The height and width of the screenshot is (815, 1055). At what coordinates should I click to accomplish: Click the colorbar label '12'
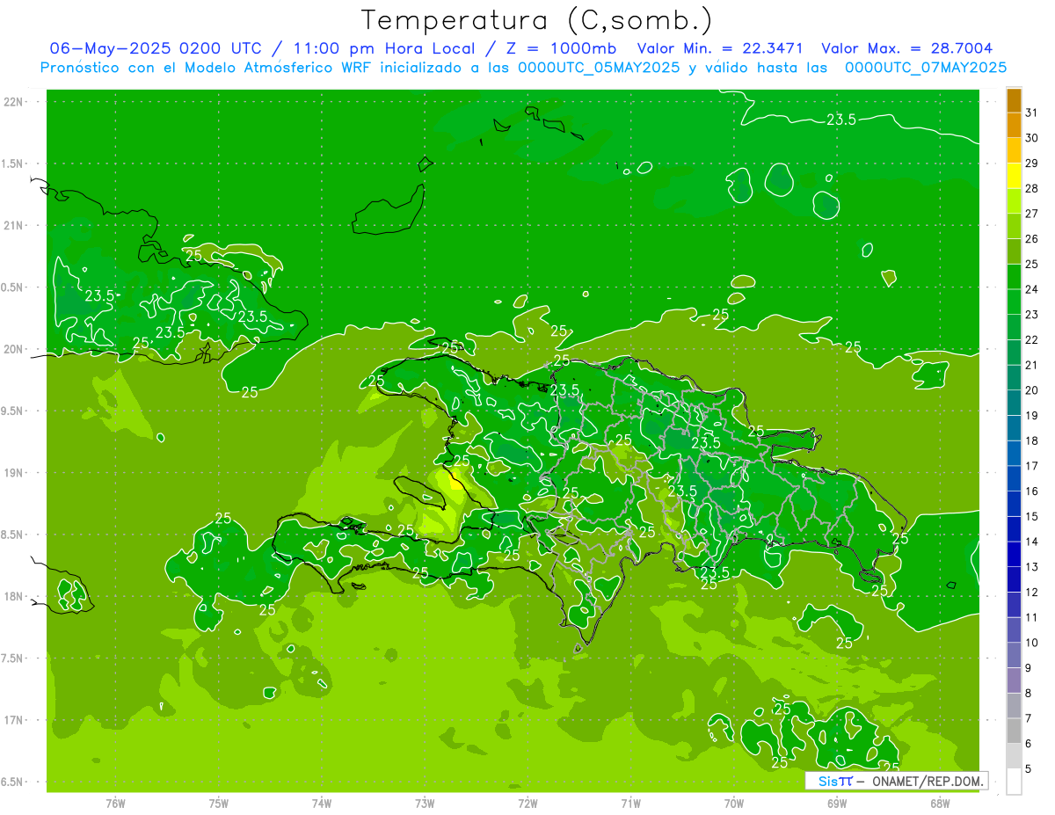tap(1031, 593)
